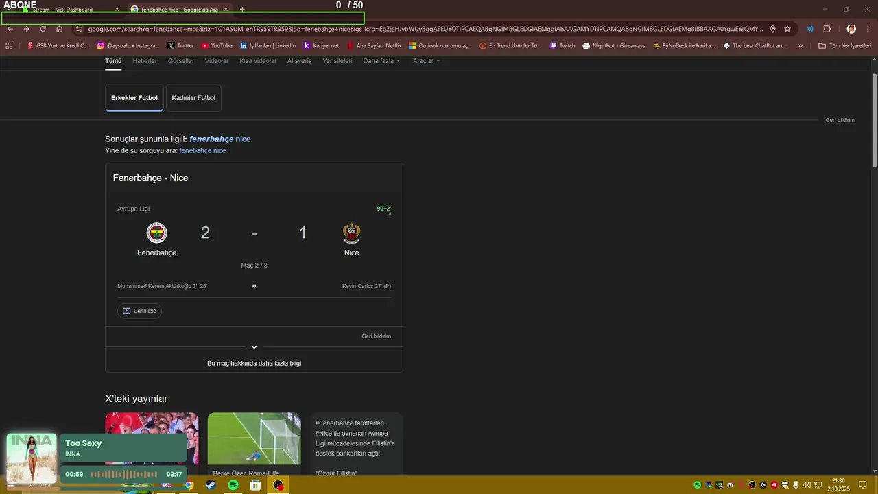878x494 pixels.
Task: Click Geri bildirim under the match card
Action: tap(376, 336)
